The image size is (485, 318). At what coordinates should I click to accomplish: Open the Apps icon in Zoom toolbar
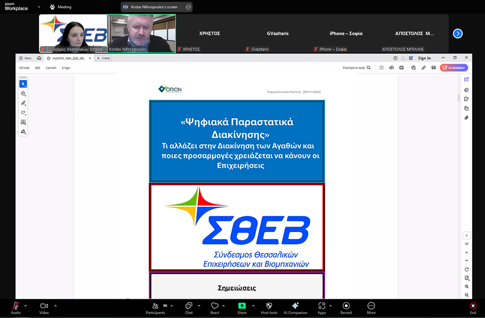pos(322,307)
